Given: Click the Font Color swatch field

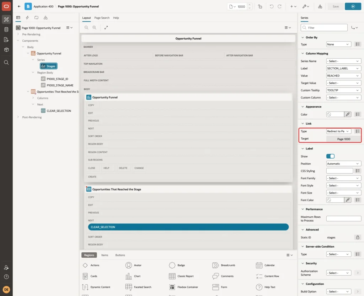Looking at the screenshot, I should tap(335, 200).
